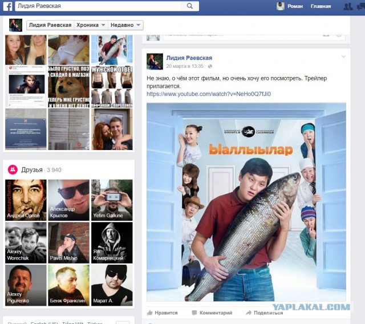Open post options chevron menu
This screenshot has width=365, height=324.
[343, 56]
